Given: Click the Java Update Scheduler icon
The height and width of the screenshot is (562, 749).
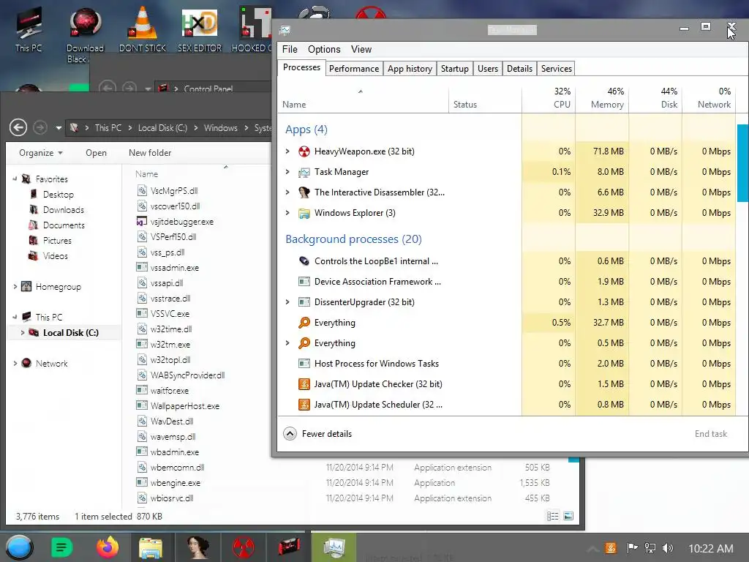Looking at the screenshot, I should 304,405.
